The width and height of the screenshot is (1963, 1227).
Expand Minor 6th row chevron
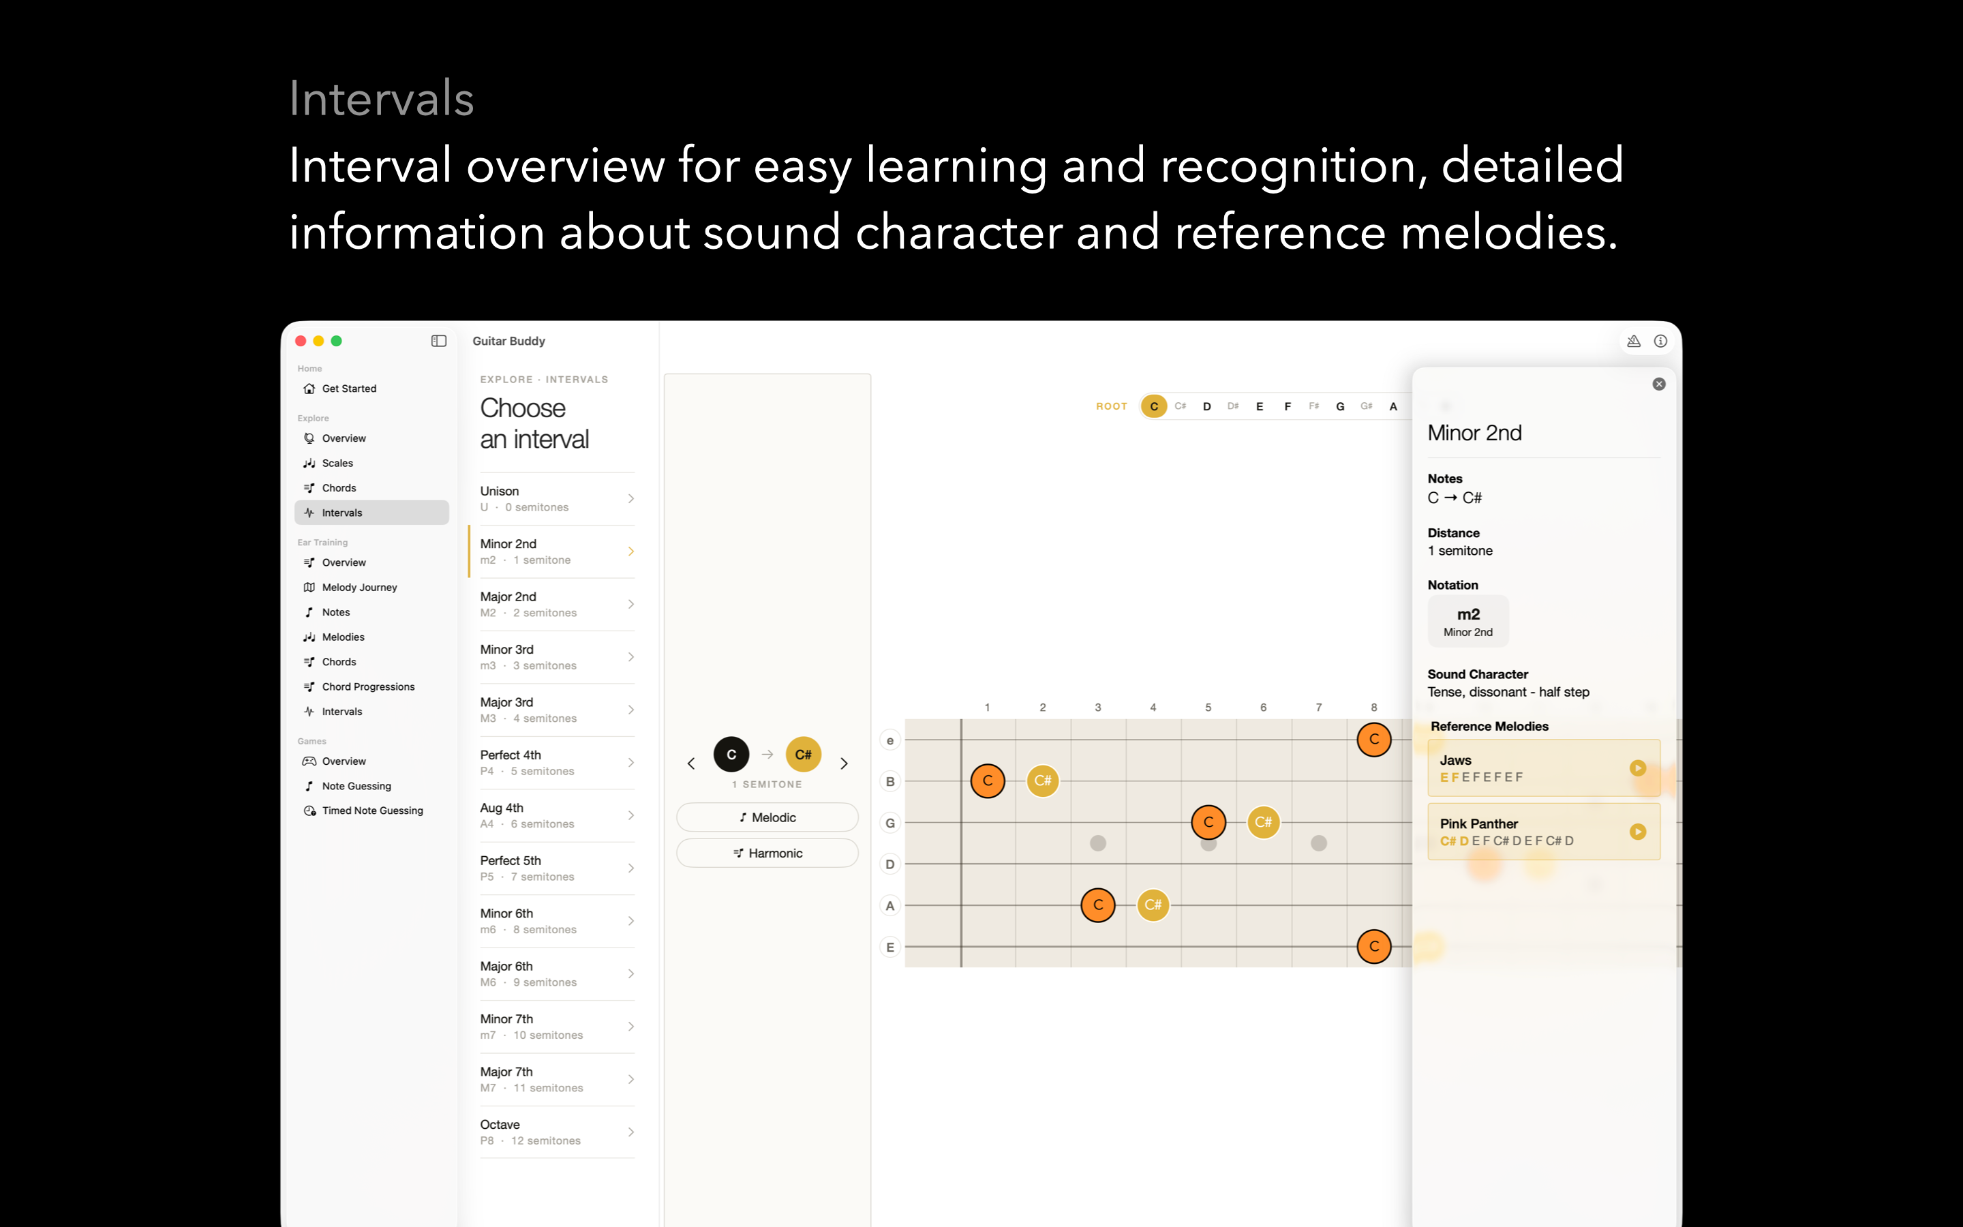pos(631,921)
